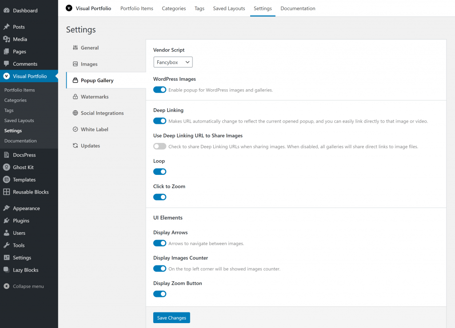Click the Plugins plug icon
Image resolution: width=455 pixels, height=328 pixels.
(x=6, y=221)
